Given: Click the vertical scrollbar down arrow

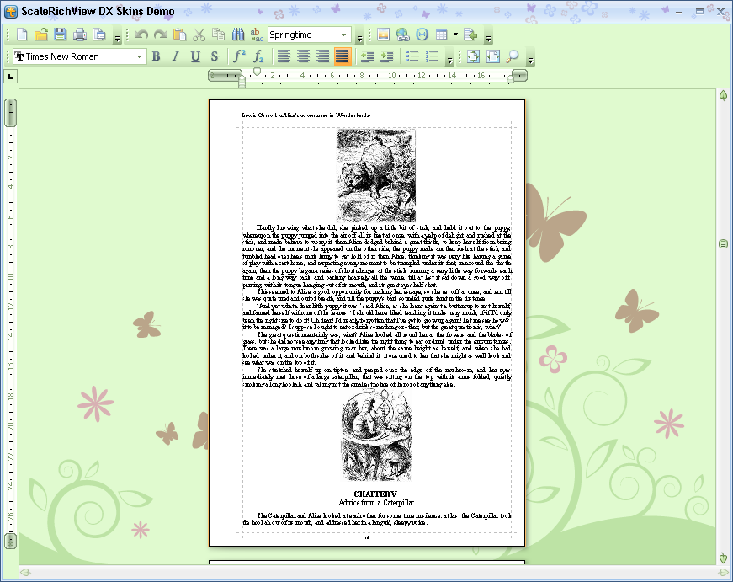Looking at the screenshot, I should [x=723, y=558].
